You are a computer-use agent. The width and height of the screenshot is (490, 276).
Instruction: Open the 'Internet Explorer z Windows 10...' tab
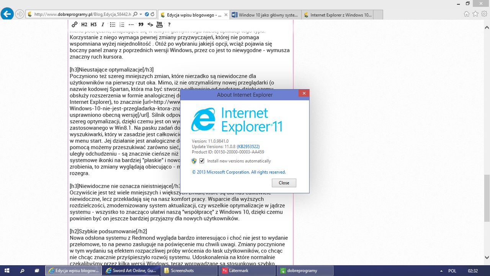(x=337, y=15)
